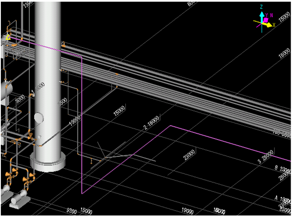Click the magenta cube at the triad center
This screenshot has height=216, width=292.
coord(265,20)
